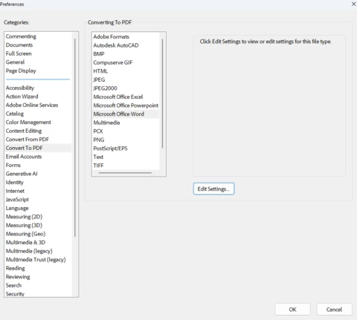Screen dimensions: 357x320
Task: Close the Preferences window with X
Action: 354,4
